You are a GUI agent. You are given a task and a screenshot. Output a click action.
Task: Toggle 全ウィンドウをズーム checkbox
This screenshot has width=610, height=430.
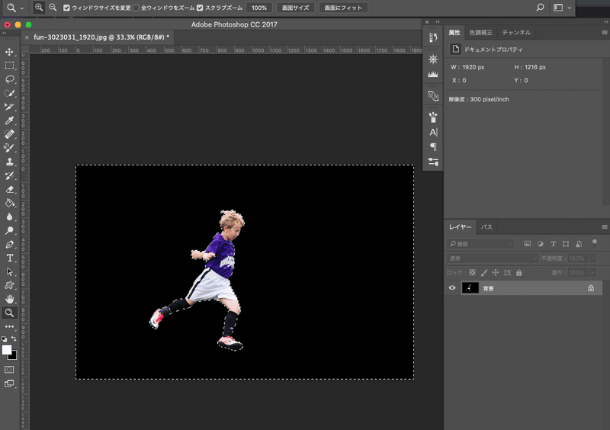(x=136, y=8)
